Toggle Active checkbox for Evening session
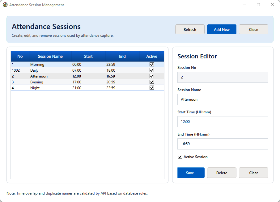 coord(152,82)
